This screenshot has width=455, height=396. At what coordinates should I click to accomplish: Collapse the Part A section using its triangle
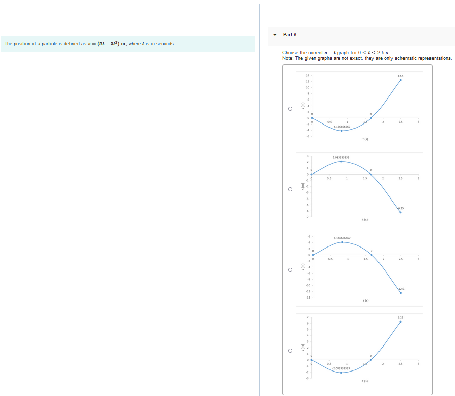point(275,34)
